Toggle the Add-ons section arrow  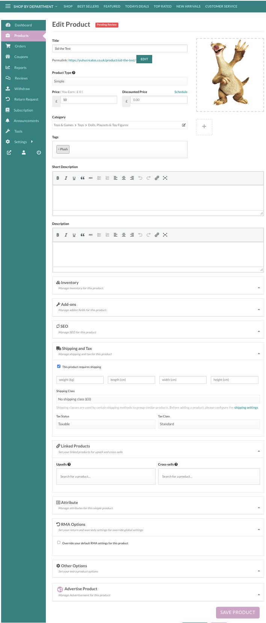tap(259, 309)
